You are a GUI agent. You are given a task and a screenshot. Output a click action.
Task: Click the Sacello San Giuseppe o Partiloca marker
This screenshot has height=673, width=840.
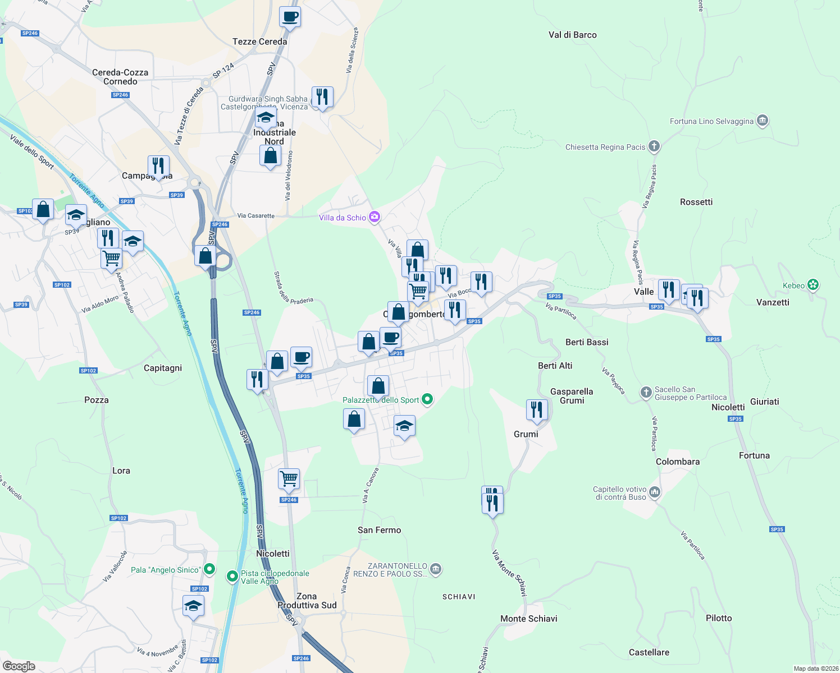point(645,391)
